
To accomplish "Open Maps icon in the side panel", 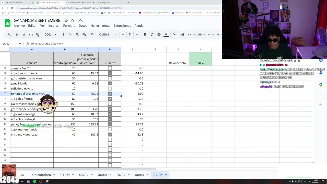I will (321, 85).
